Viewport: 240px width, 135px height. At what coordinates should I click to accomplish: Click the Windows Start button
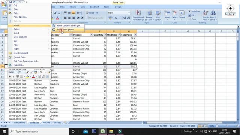tap(4, 132)
